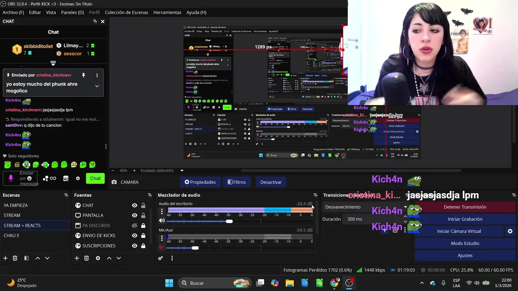Image resolution: width=518 pixels, height=291 pixels.
Task: Toggle visibility of CHAT source
Action: [x=134, y=205]
